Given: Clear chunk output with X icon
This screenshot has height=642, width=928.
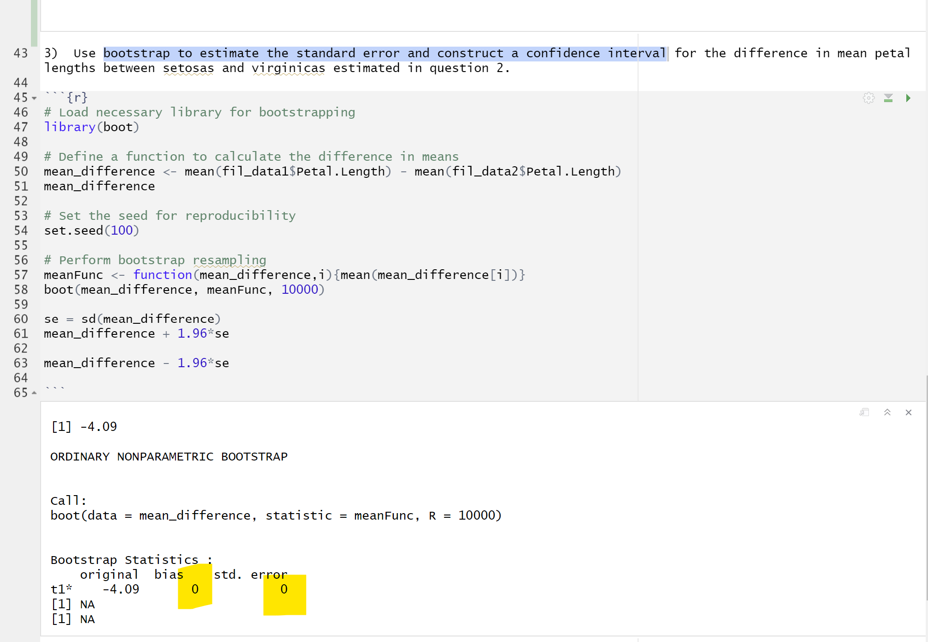Looking at the screenshot, I should tap(909, 412).
